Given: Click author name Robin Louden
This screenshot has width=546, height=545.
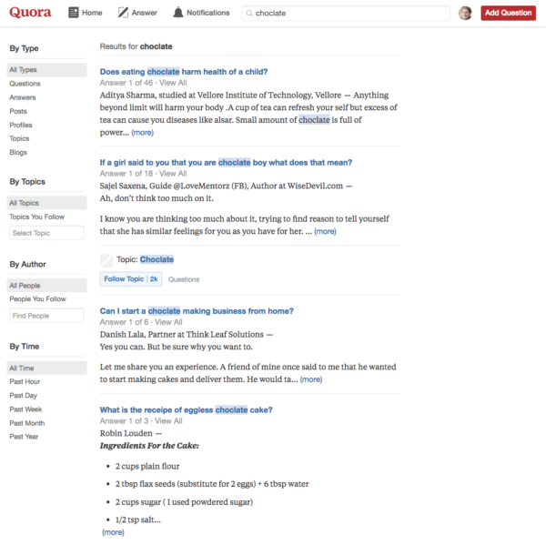Looking at the screenshot, I should [x=126, y=434].
